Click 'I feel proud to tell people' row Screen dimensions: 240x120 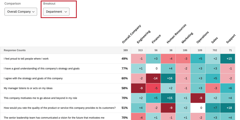[x=26, y=59]
